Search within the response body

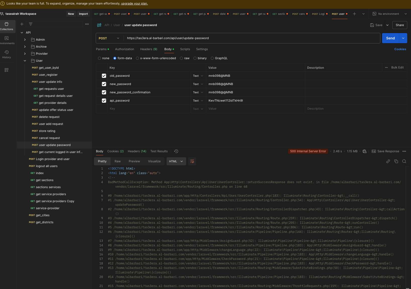[404, 161]
